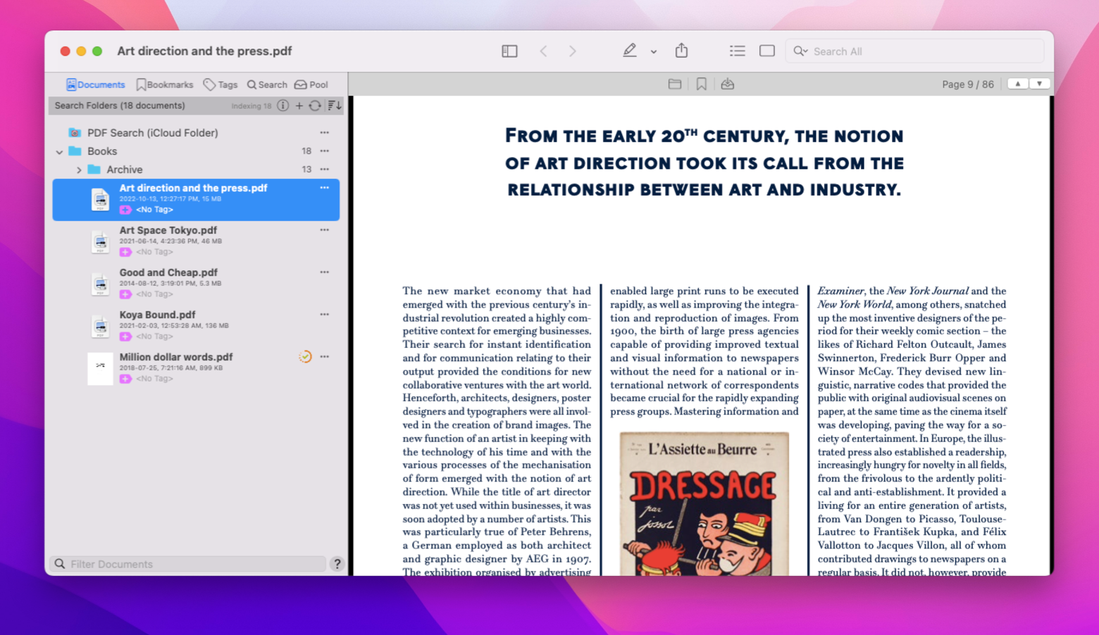The image size is (1099, 635).
Task: Click the Art Space Tokyo PDF file icon
Action: pyautogui.click(x=100, y=241)
